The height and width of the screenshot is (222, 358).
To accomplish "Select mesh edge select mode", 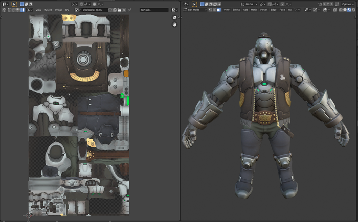I will pyautogui.click(x=215, y=10).
